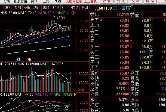Click 买三 volume 292.0万
This screenshot has width=166, height=112.
pyautogui.click(x=146, y=57)
